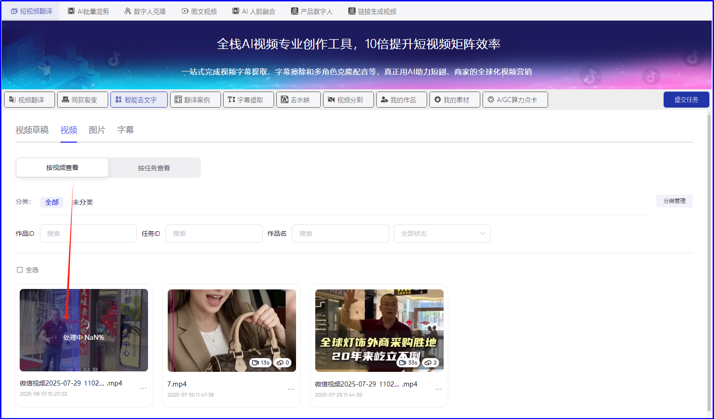Click the 提交任务 submit button
The width and height of the screenshot is (714, 419).
pos(686,99)
